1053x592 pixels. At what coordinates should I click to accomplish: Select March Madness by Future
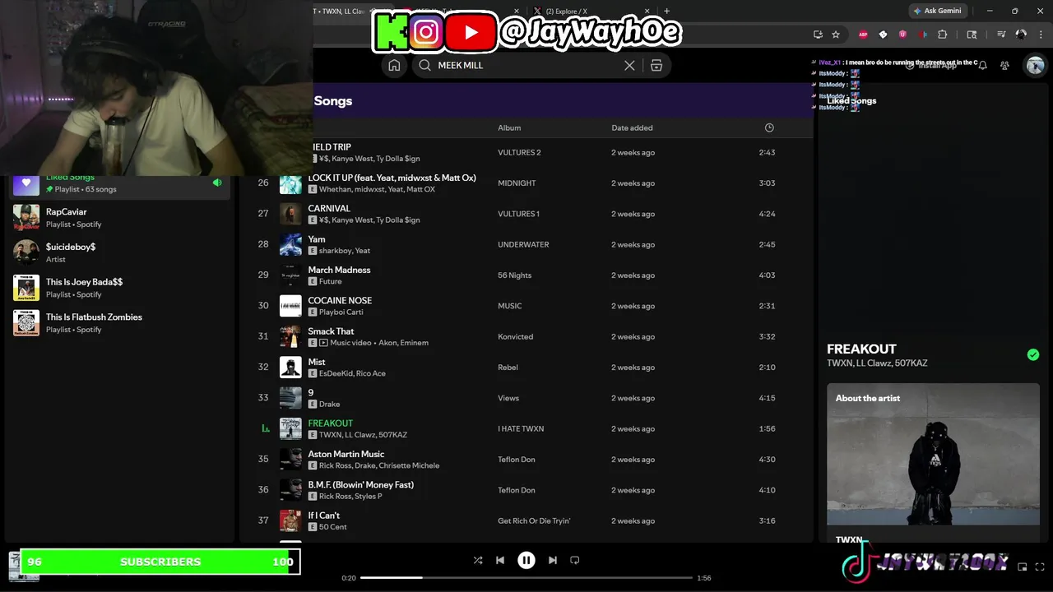click(526, 275)
